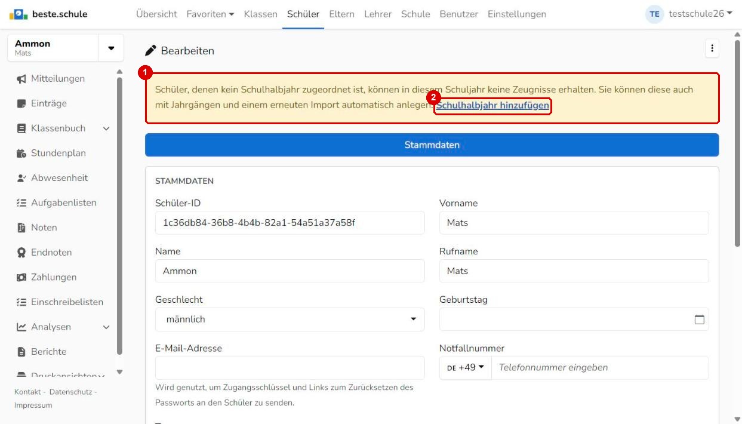Open the Impressum footer link
Image resolution: width=742 pixels, height=424 pixels.
(x=33, y=405)
